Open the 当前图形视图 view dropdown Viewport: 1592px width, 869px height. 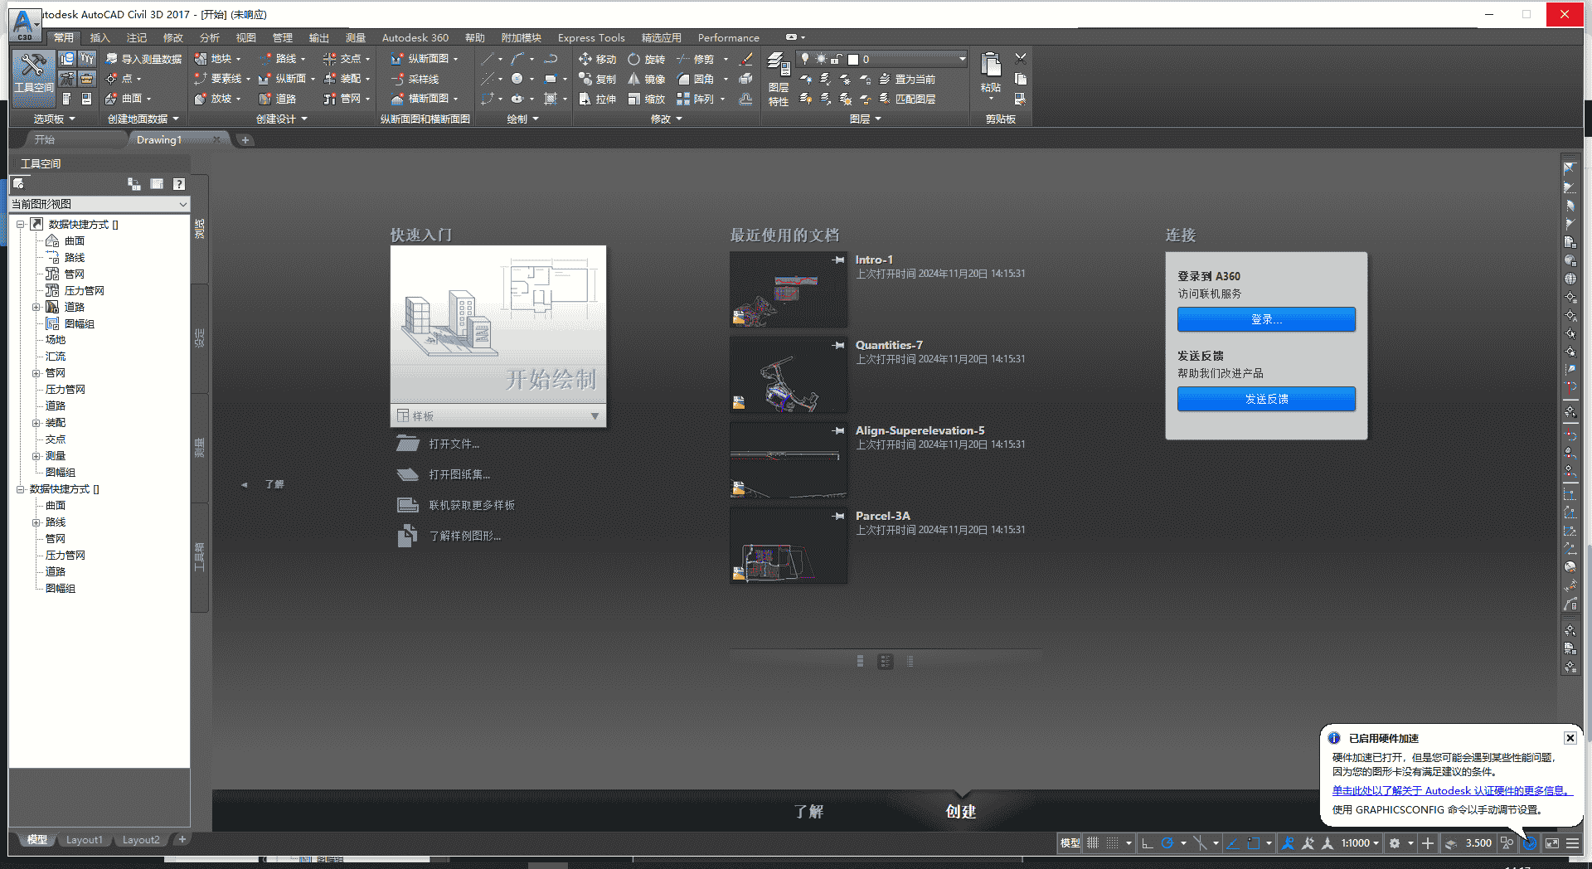(99, 204)
